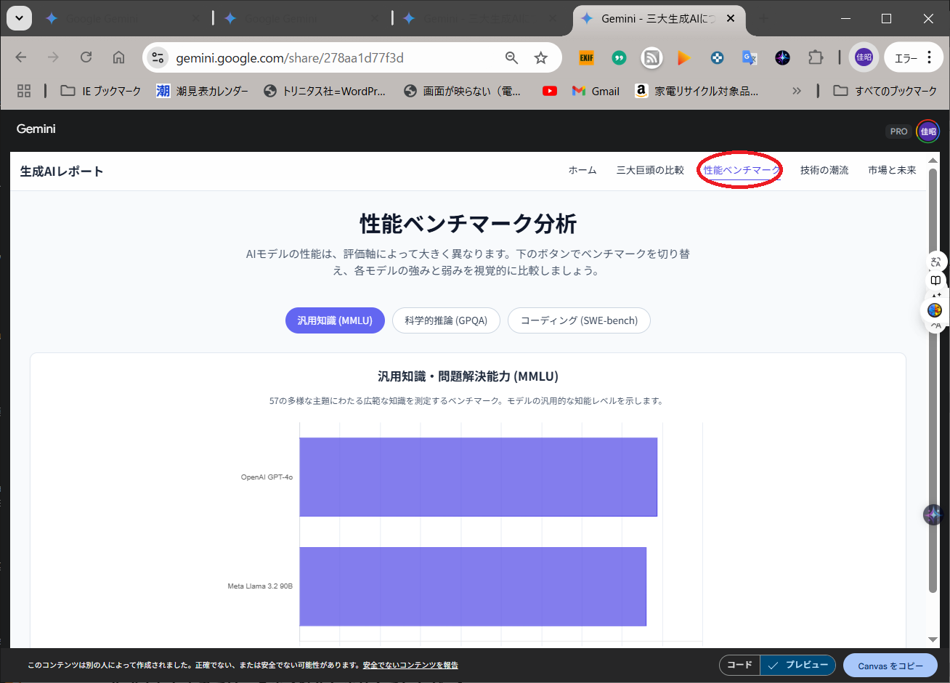The width and height of the screenshot is (950, 683).
Task: Select 性能ベンチマーク nav item
Action: (742, 170)
